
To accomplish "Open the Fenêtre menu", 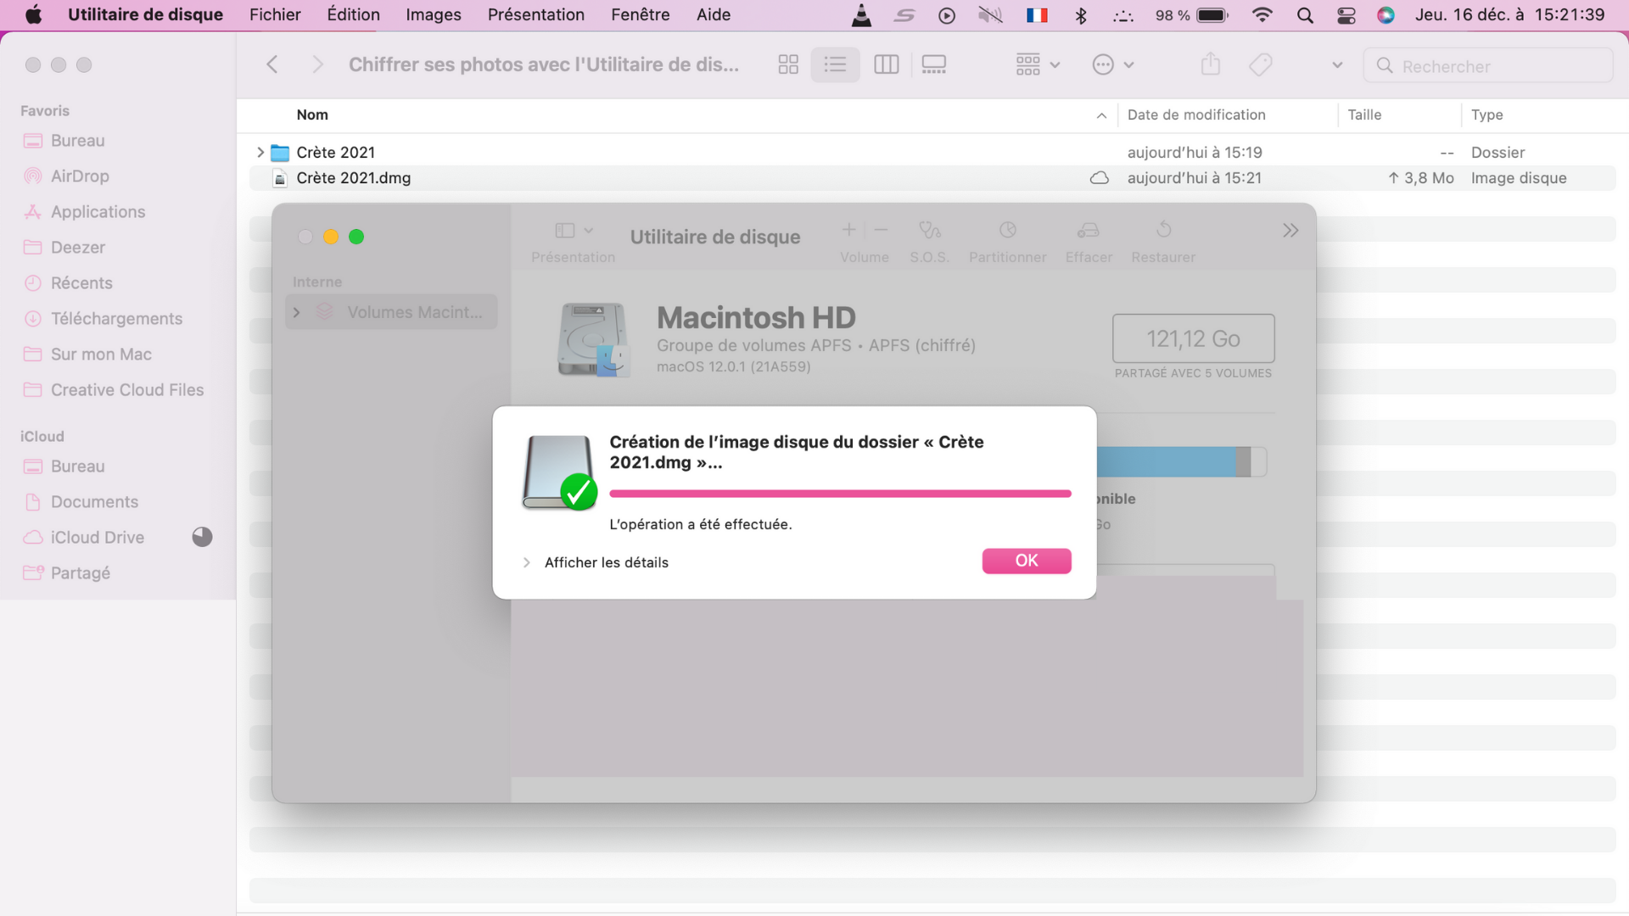I will point(640,14).
